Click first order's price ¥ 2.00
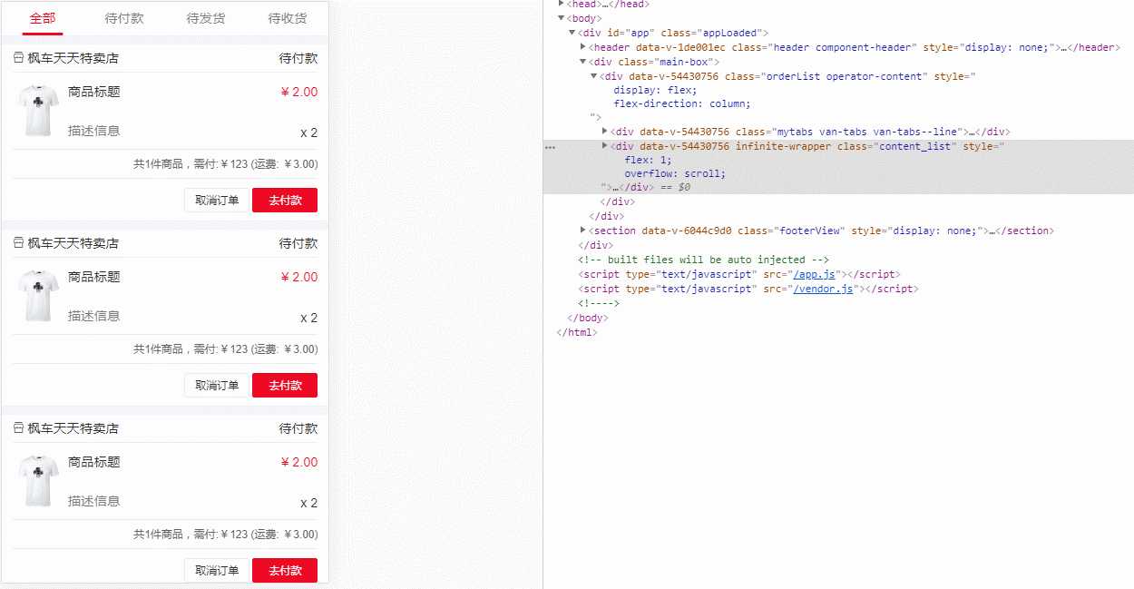1134x589 pixels. (299, 92)
